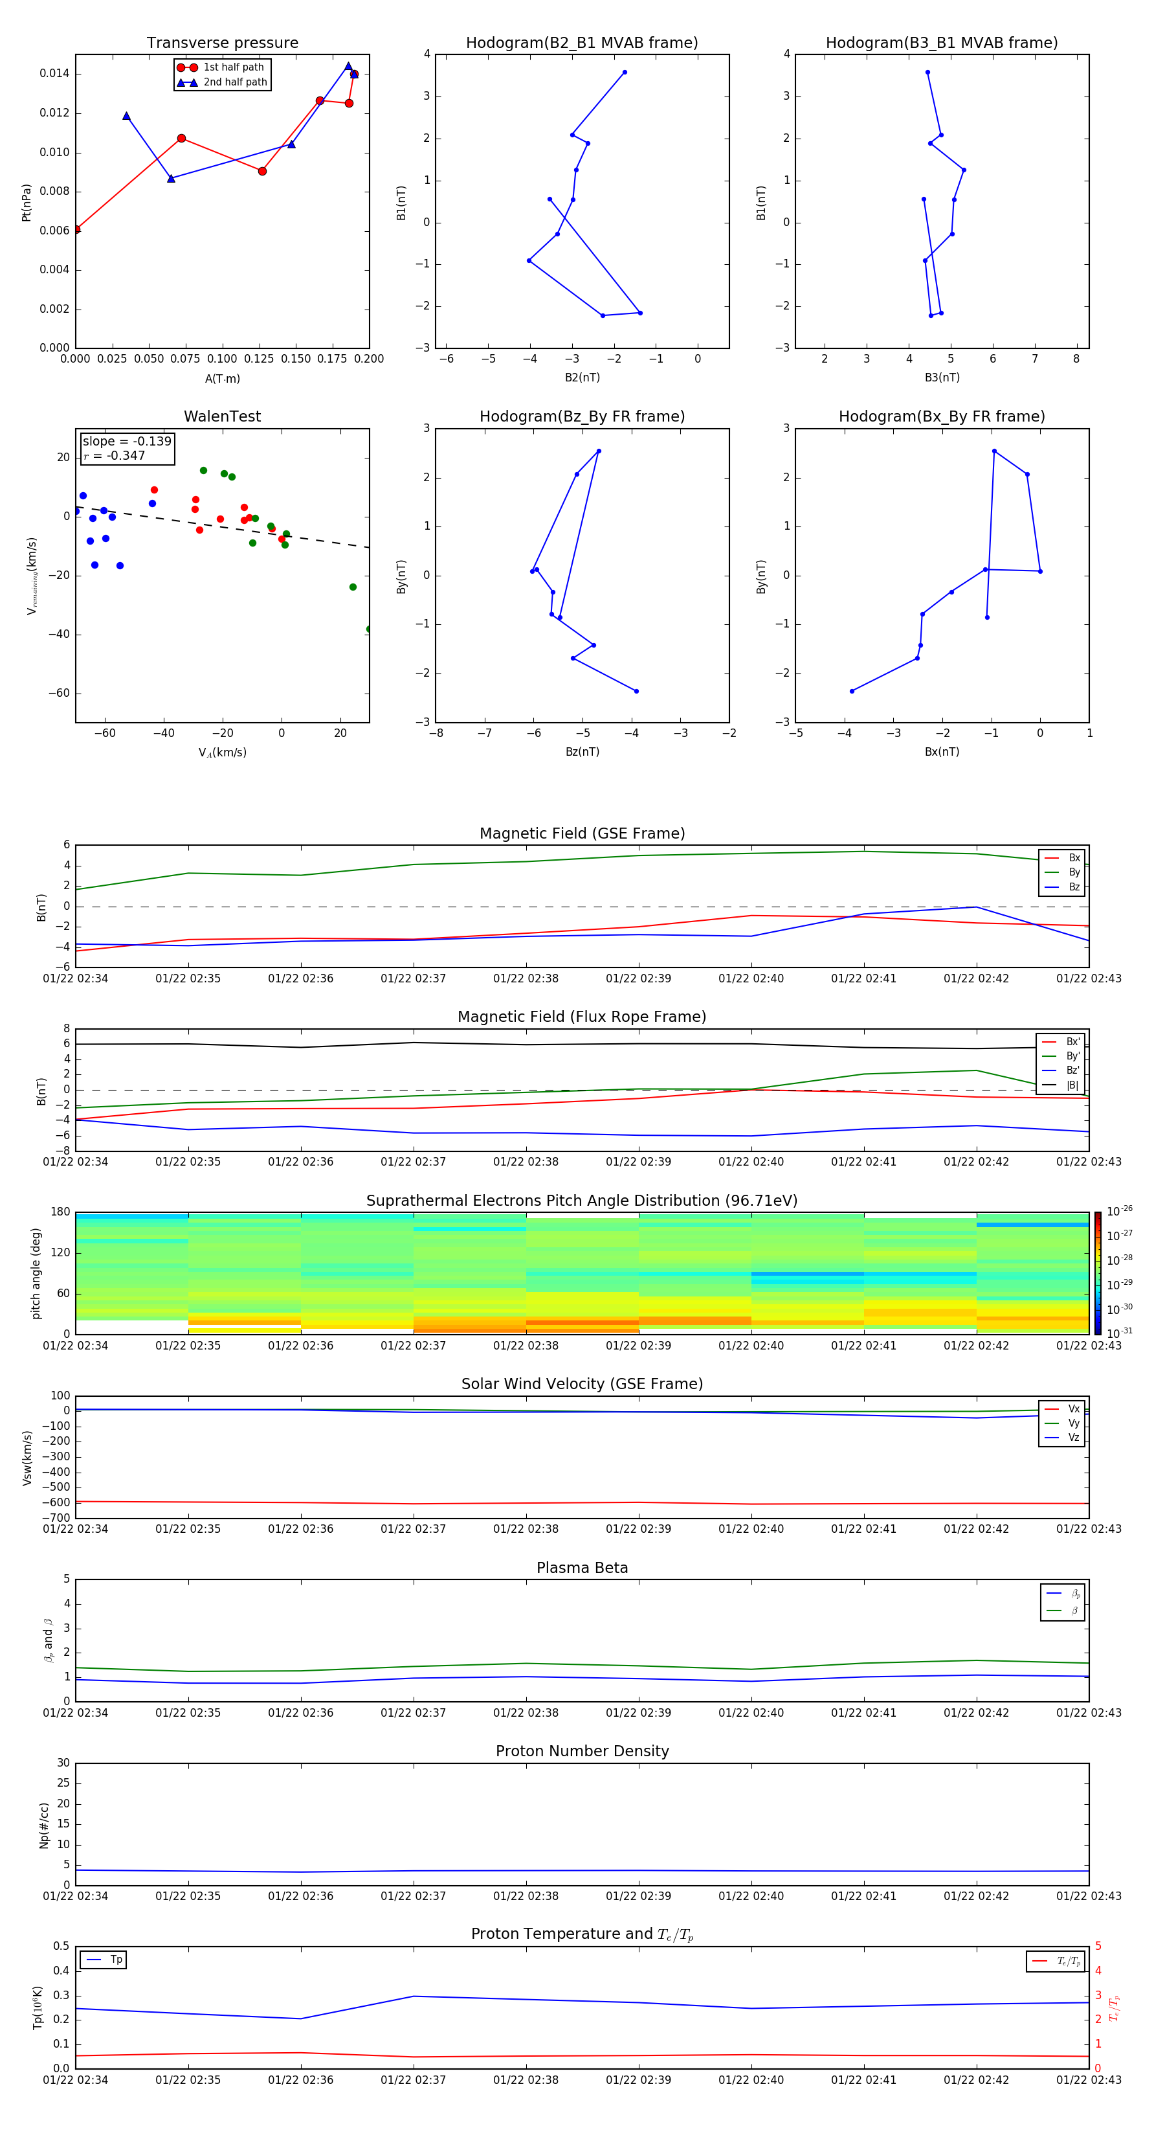Click the "r = -0.347" annotation
The height and width of the screenshot is (2137, 1165).
coord(115,455)
